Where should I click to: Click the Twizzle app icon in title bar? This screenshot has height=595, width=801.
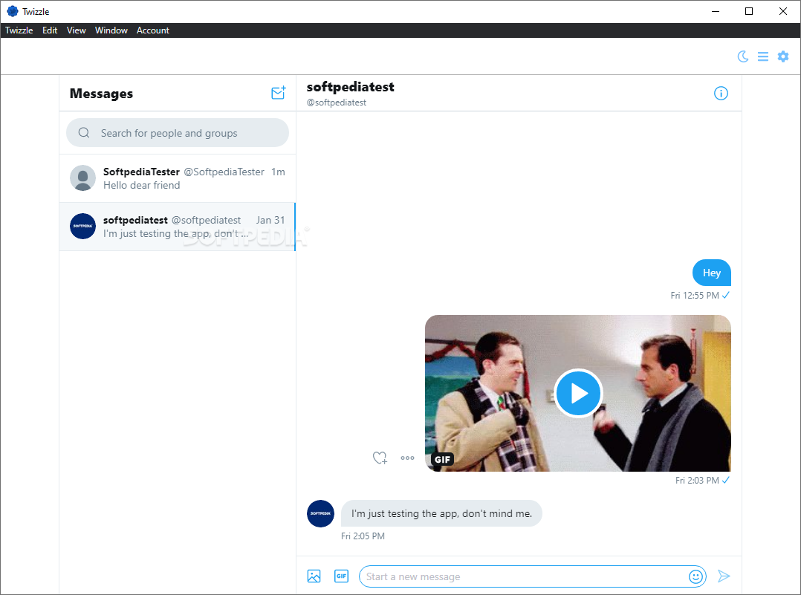pos(12,11)
